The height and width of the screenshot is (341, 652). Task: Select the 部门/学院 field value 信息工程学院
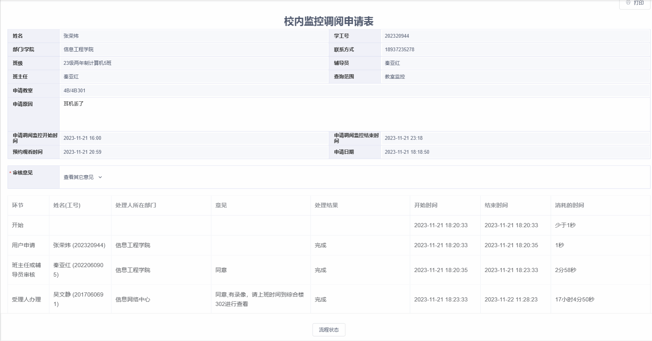coord(194,50)
